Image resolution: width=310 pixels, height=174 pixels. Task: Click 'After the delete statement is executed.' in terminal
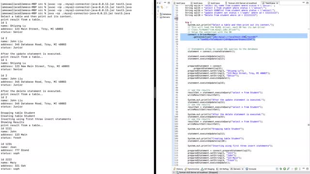[x=31, y=91]
